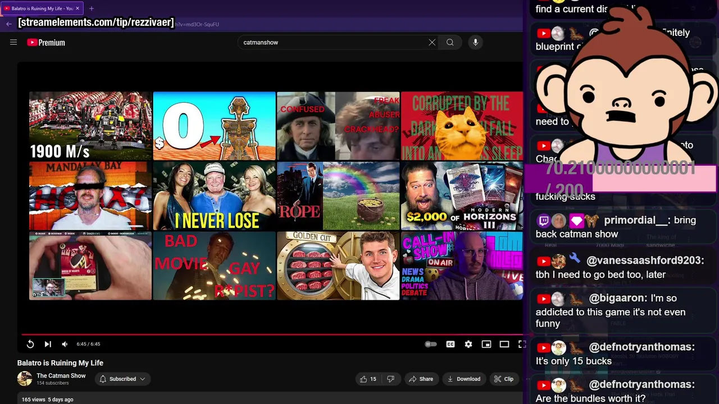719x404 pixels.
Task: Open the $0 robot thumbnail video
Action: tap(214, 126)
